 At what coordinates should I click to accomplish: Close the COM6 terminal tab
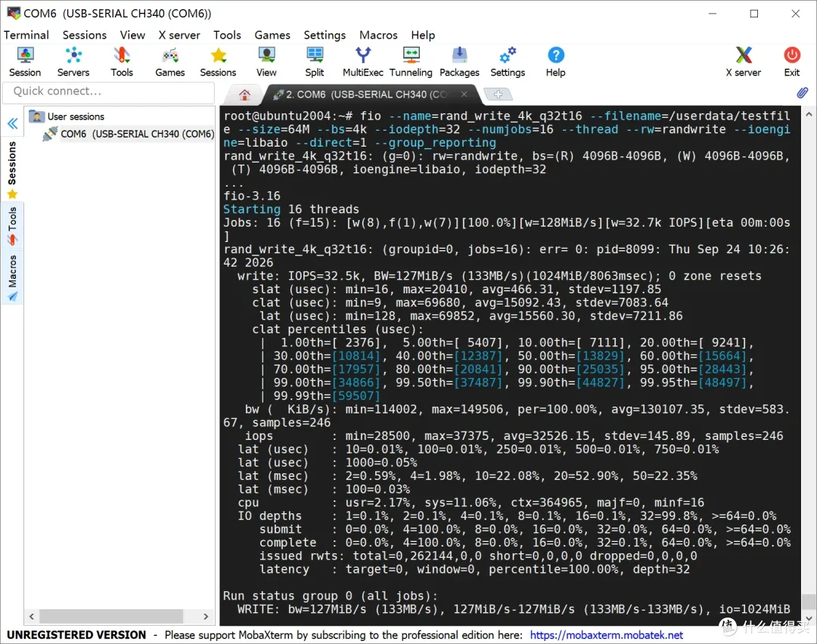pos(464,94)
